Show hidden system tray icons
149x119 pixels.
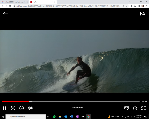pos(123,117)
